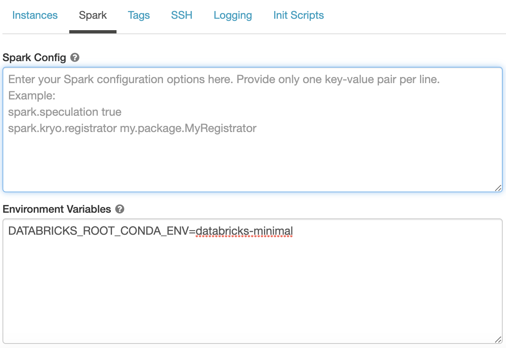Click the spark.kryo.registrator placeholder line

[x=132, y=128]
